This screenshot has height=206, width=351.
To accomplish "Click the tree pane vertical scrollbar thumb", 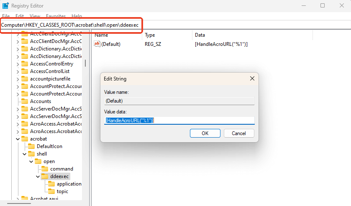I will pyautogui.click(x=85, y=63).
